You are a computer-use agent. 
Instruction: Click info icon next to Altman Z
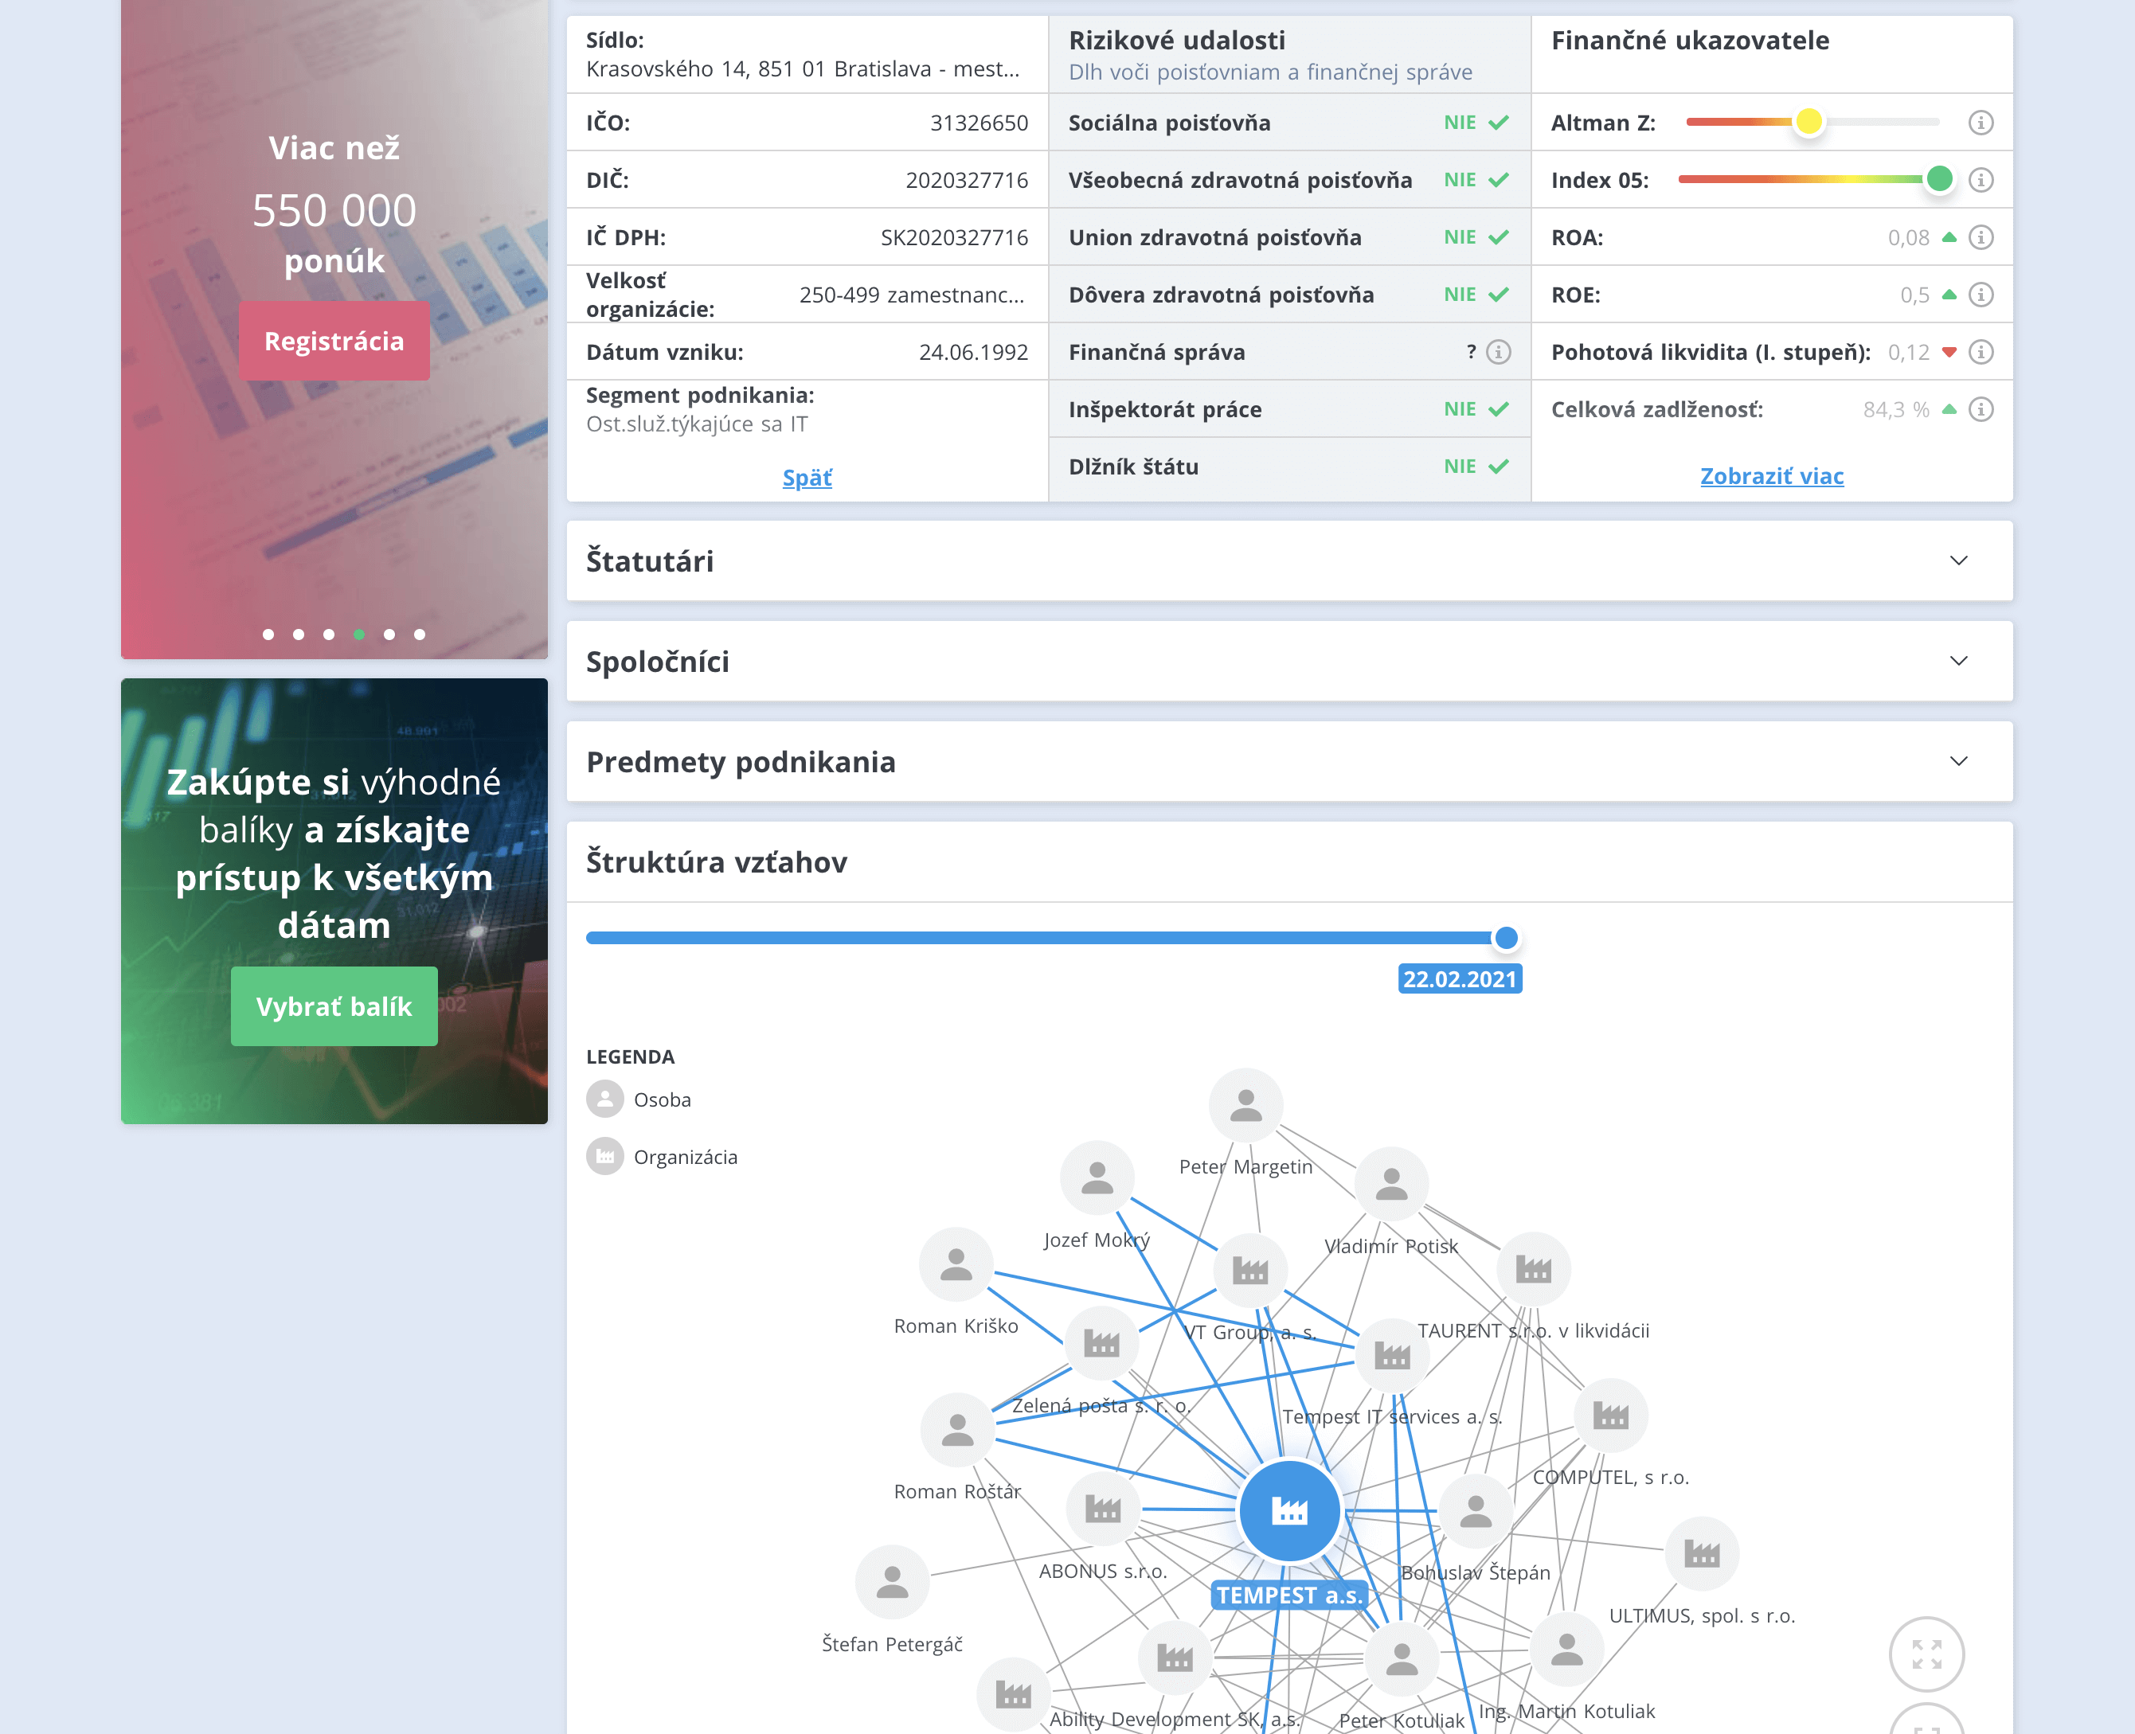(x=1981, y=123)
